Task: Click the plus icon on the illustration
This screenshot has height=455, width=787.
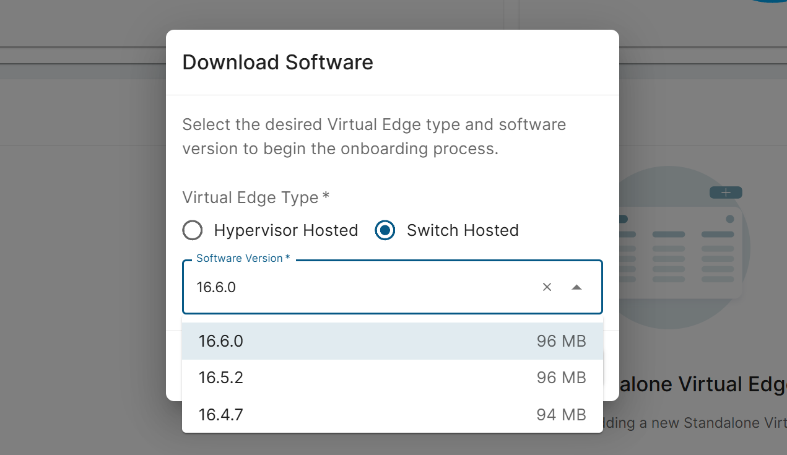Action: coord(726,193)
